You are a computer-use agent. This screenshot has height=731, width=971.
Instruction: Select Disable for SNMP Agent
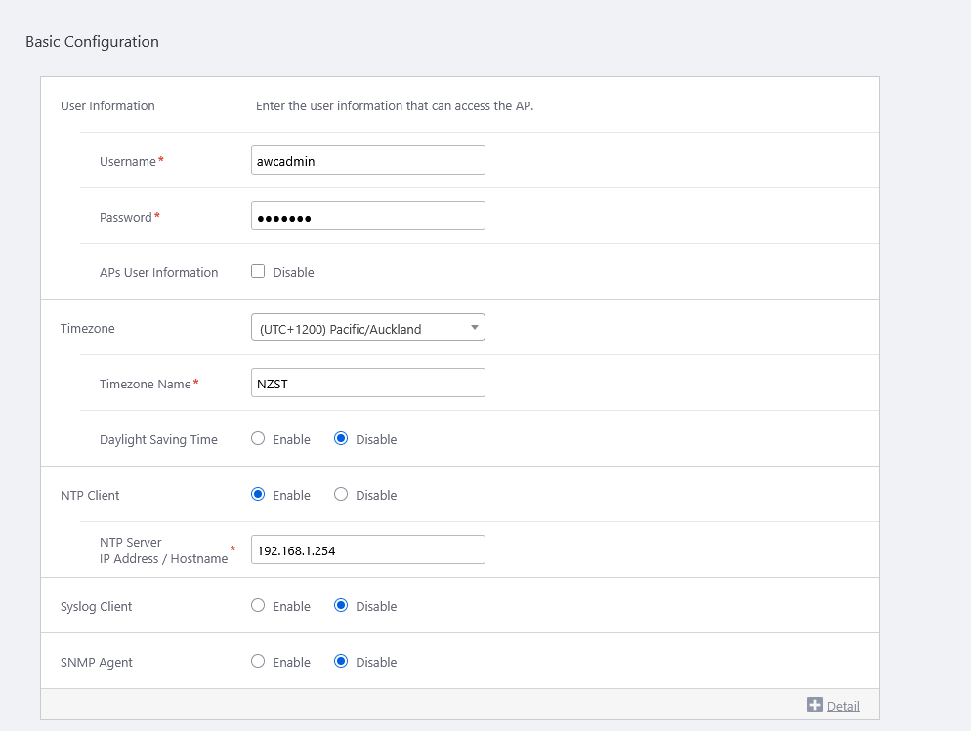click(x=341, y=662)
